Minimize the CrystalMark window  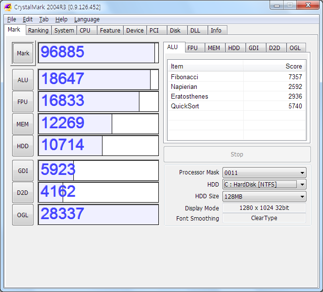[x=277, y=5]
